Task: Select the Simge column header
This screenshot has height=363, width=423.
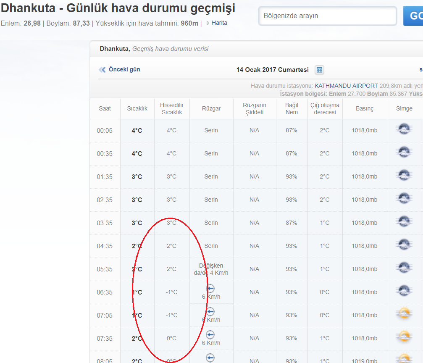Action: 404,108
